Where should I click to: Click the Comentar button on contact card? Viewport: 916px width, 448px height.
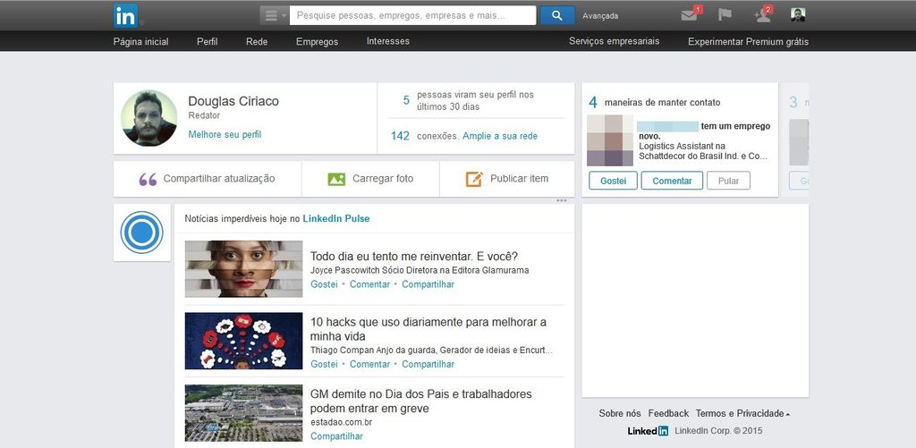tap(672, 181)
